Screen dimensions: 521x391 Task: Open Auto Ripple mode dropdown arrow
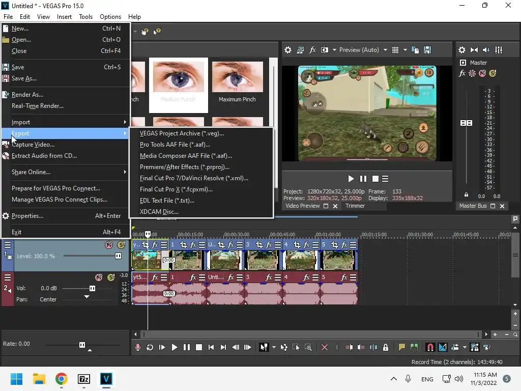point(465,347)
